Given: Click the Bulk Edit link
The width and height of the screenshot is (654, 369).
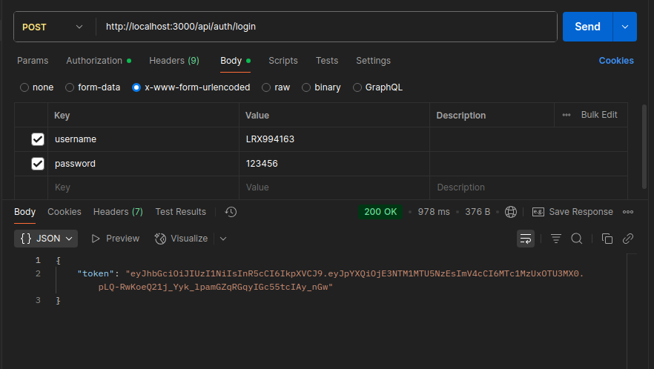Looking at the screenshot, I should (598, 115).
